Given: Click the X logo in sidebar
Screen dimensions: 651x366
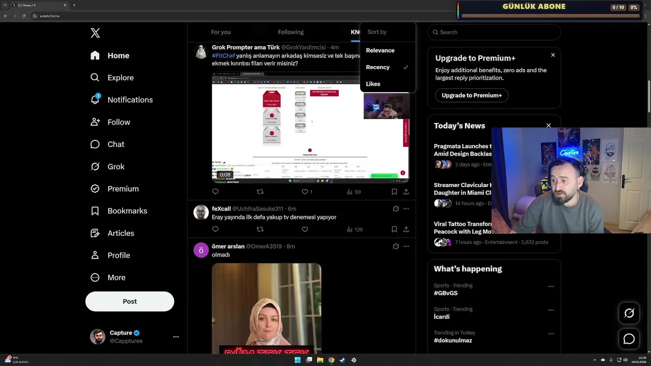Looking at the screenshot, I should pyautogui.click(x=95, y=33).
